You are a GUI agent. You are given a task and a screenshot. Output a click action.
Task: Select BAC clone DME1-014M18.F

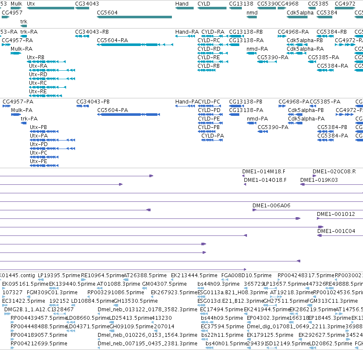[x=243, y=176]
